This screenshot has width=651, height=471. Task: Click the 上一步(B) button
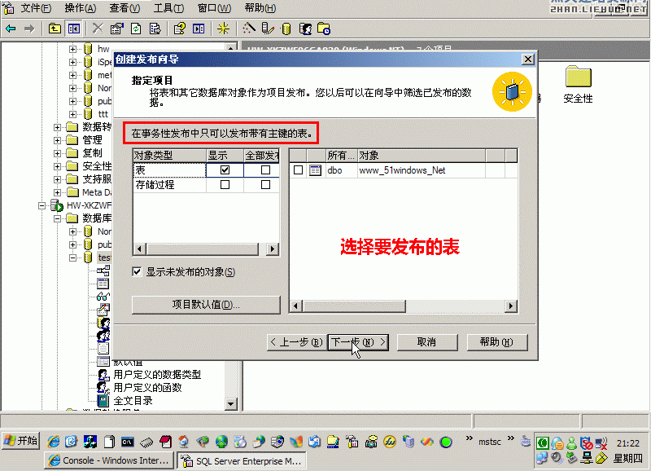pos(296,342)
